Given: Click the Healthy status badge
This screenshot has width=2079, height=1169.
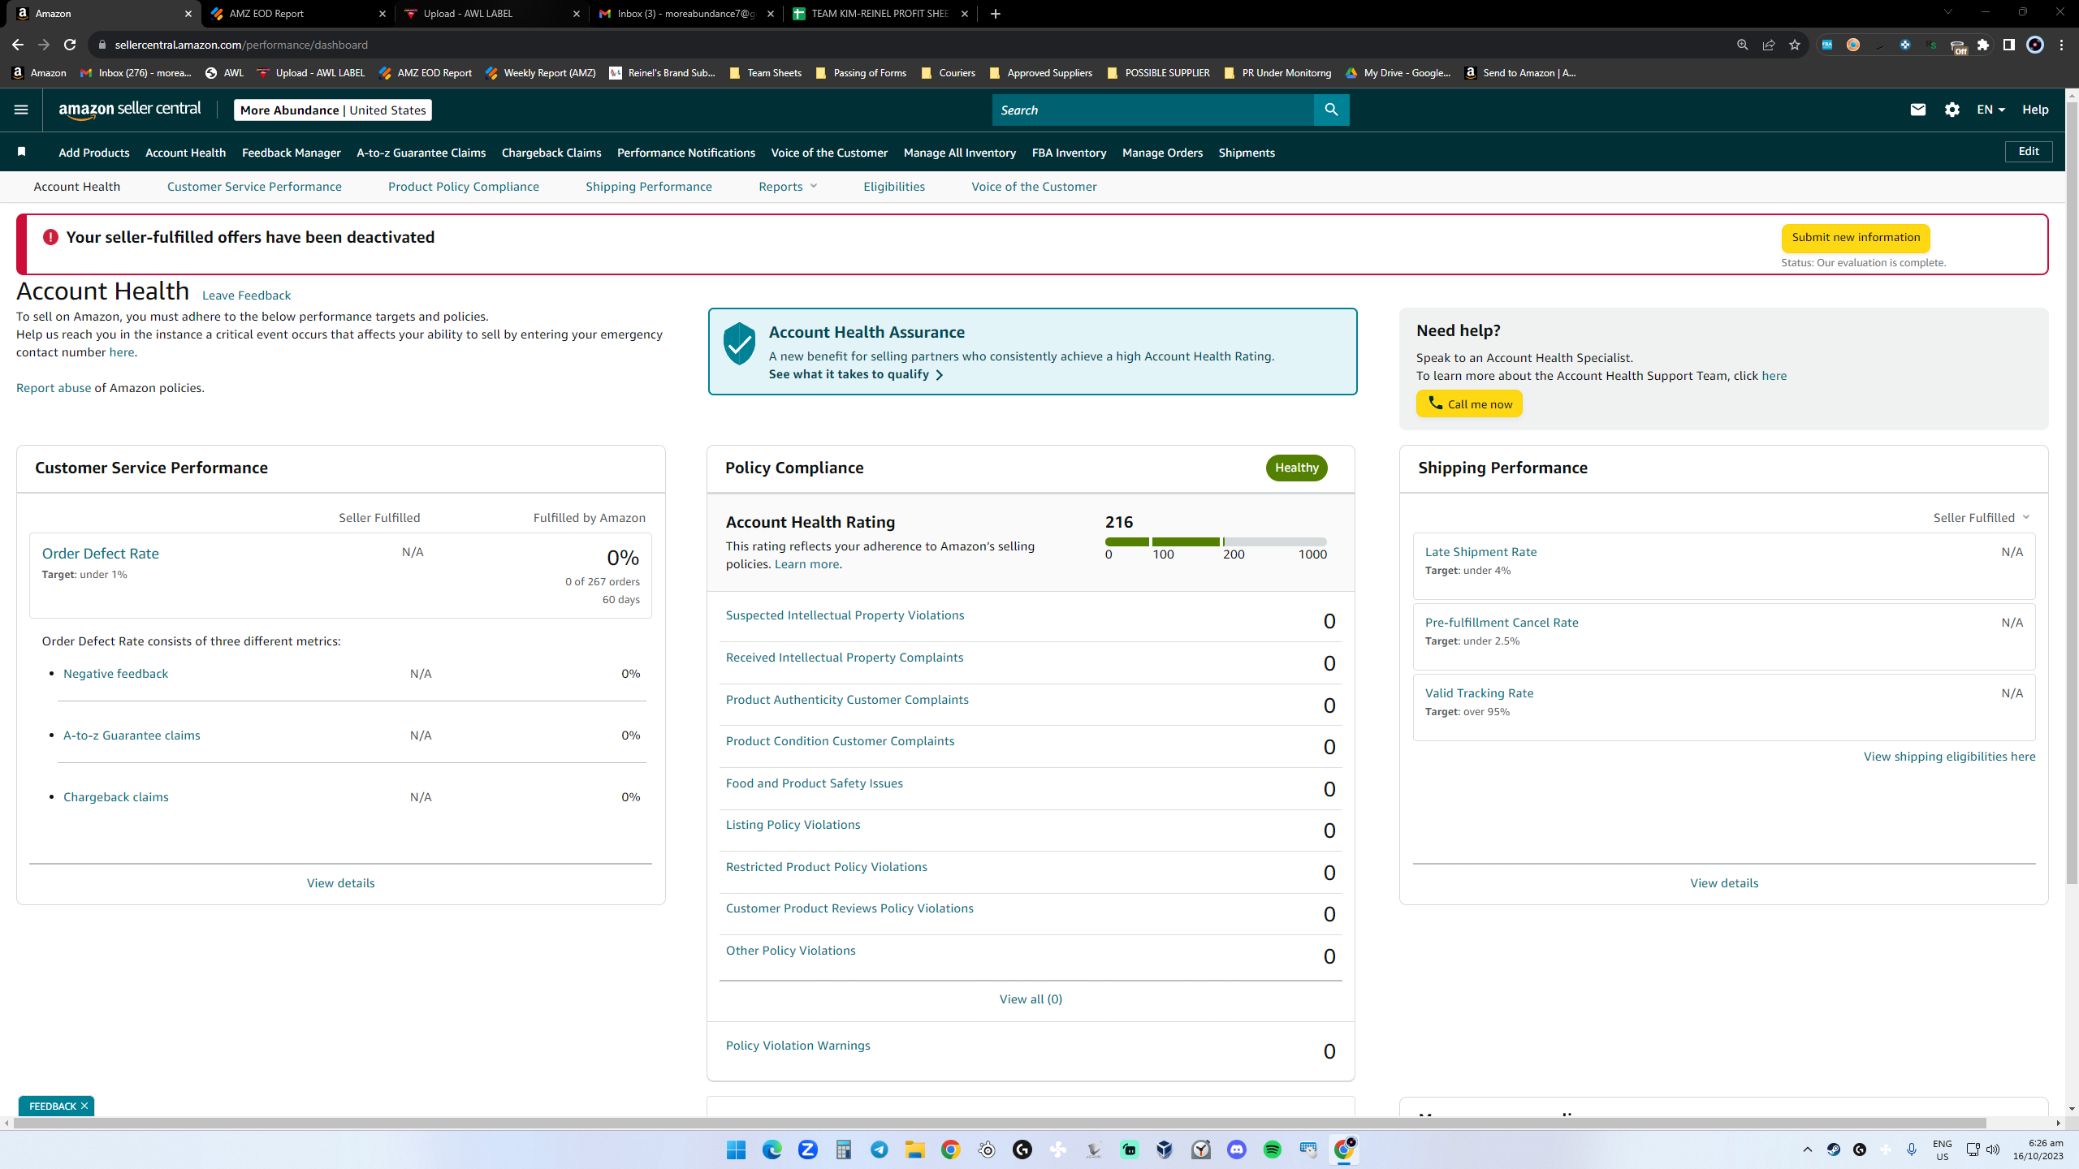Looking at the screenshot, I should point(1296,468).
